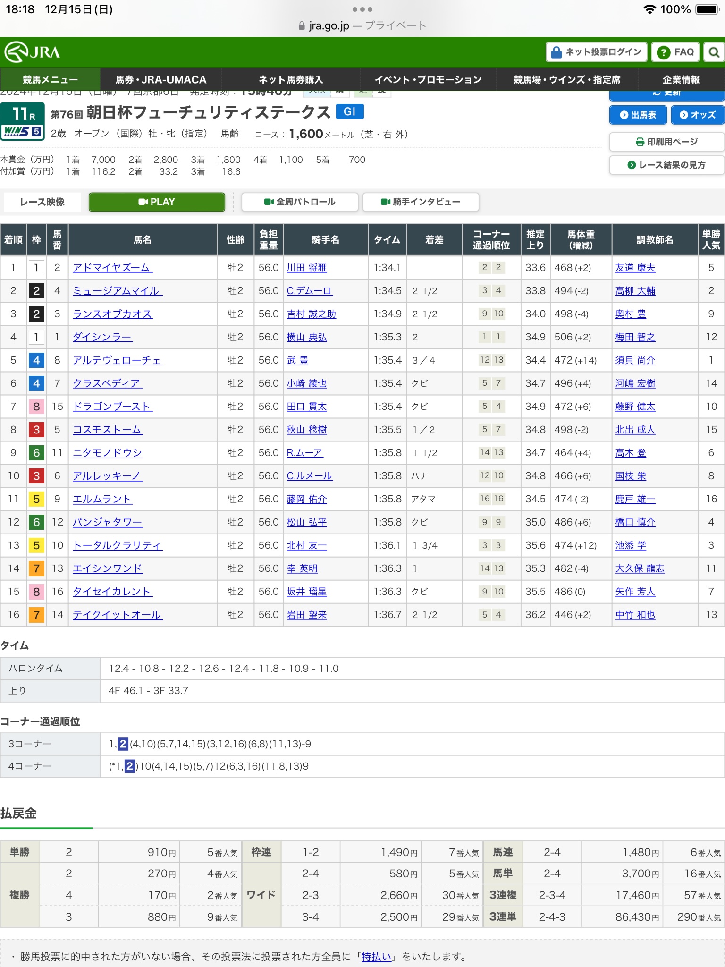Open trainer 矢作 芳人 link
725x967 pixels.
pyautogui.click(x=635, y=592)
